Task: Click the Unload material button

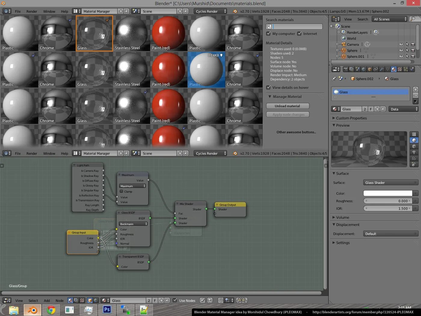Action: [287, 106]
